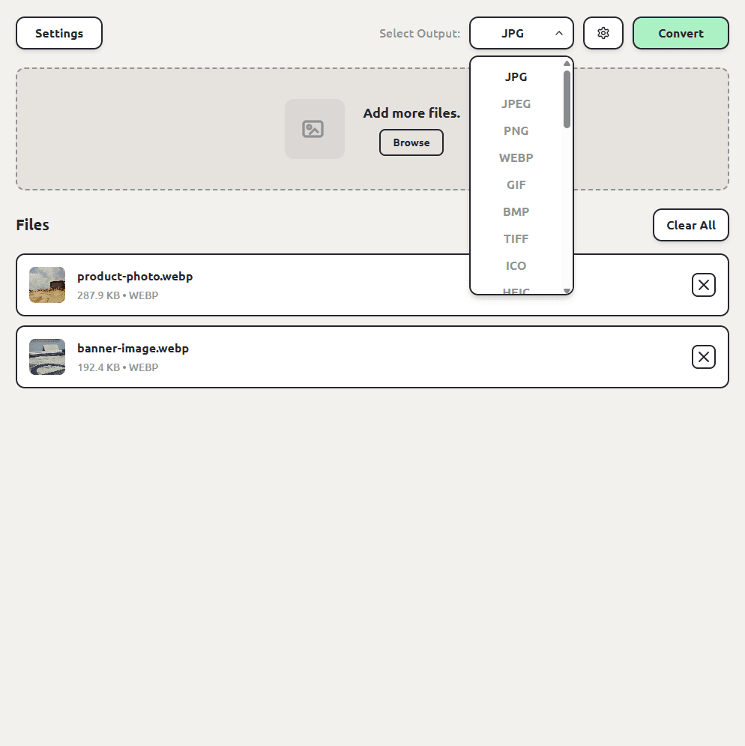Collapse the JPG output format dropdown
Viewport: 745px width, 746px height.
522,33
